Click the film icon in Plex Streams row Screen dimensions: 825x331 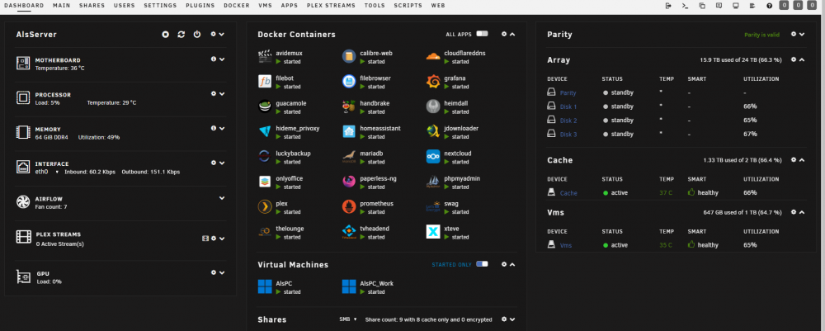point(205,239)
